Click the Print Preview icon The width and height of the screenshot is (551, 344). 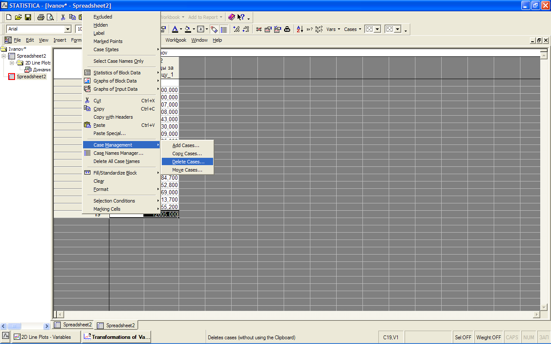point(50,17)
